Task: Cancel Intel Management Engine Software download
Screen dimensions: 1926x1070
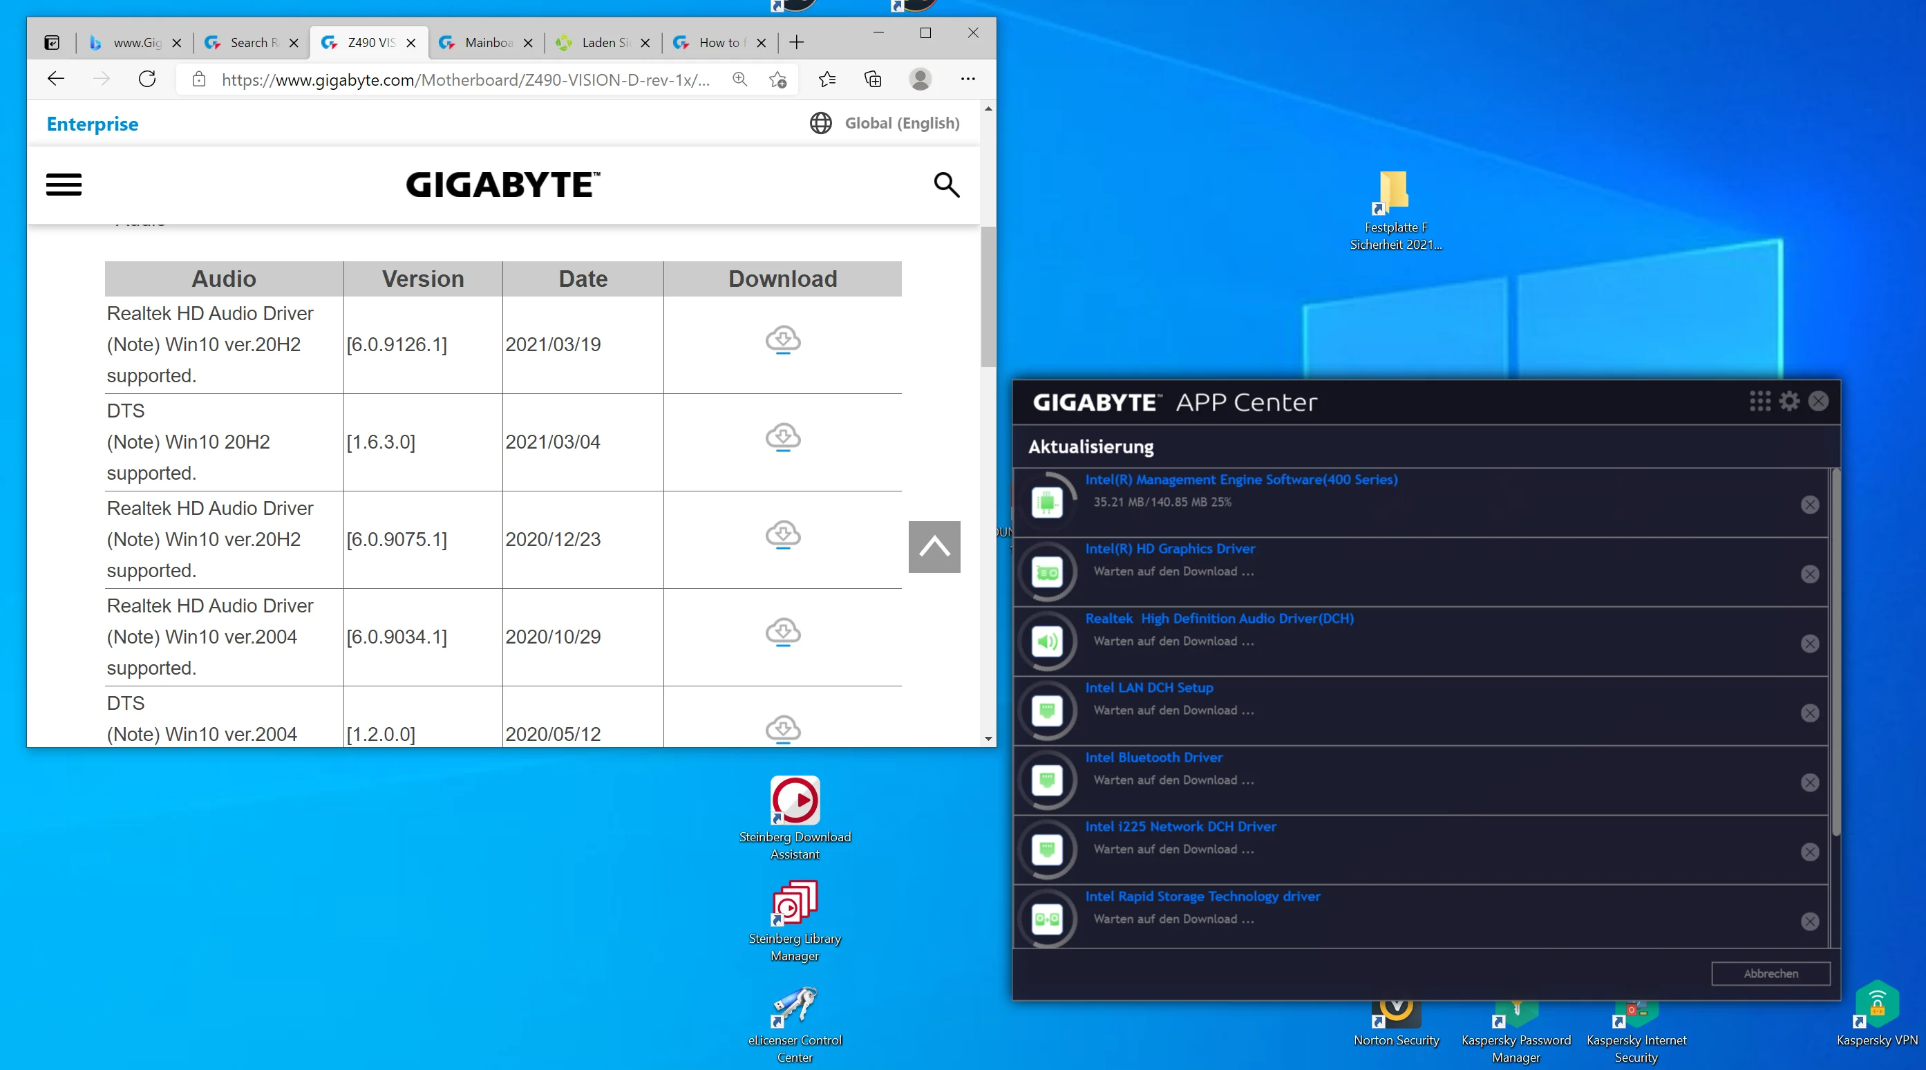Action: click(1809, 505)
